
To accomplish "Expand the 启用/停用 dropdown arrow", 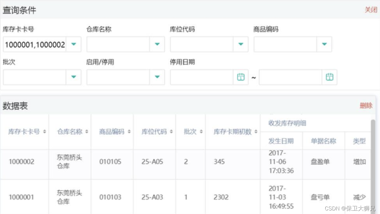I will 157,77.
